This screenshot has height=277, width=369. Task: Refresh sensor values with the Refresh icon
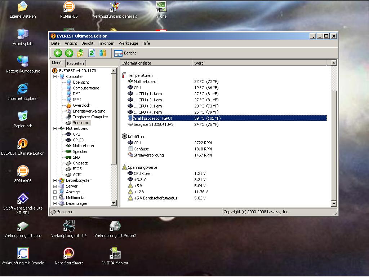click(x=92, y=53)
